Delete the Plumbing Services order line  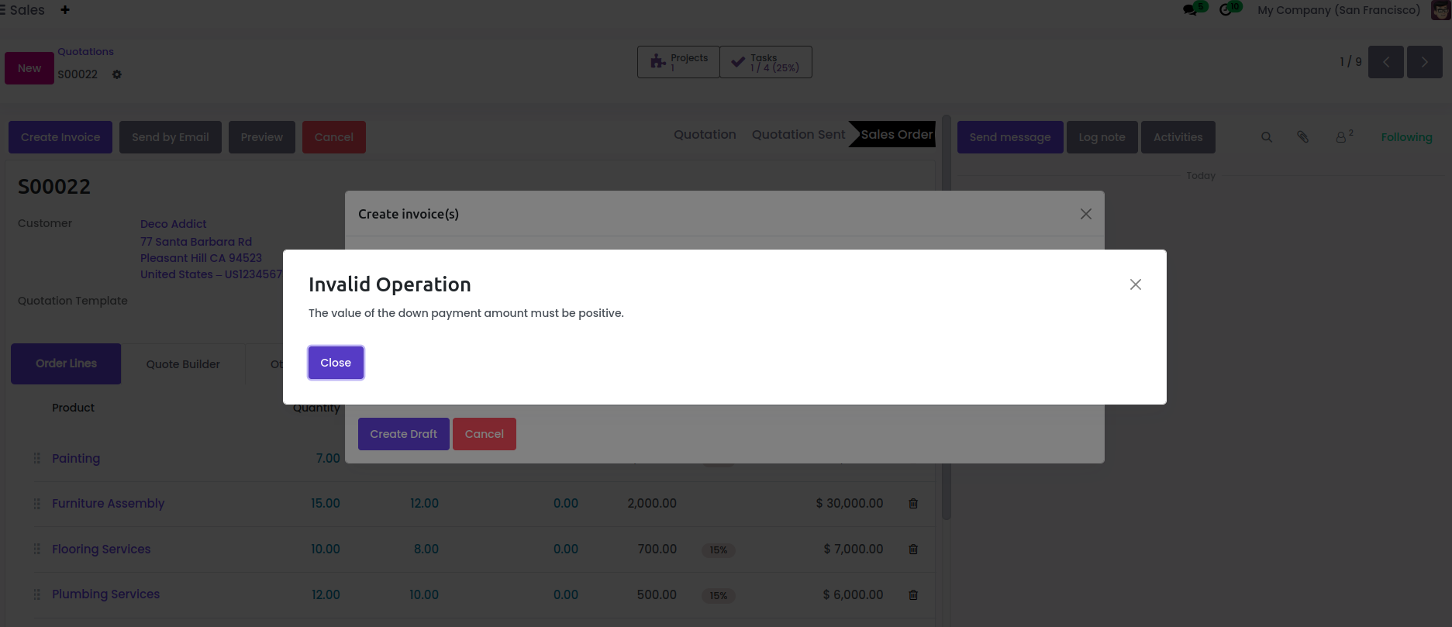pos(913,595)
